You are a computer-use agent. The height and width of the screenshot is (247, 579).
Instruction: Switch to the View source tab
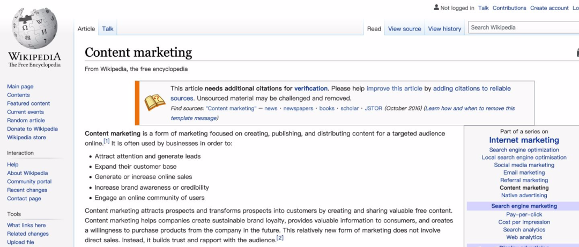coord(404,29)
